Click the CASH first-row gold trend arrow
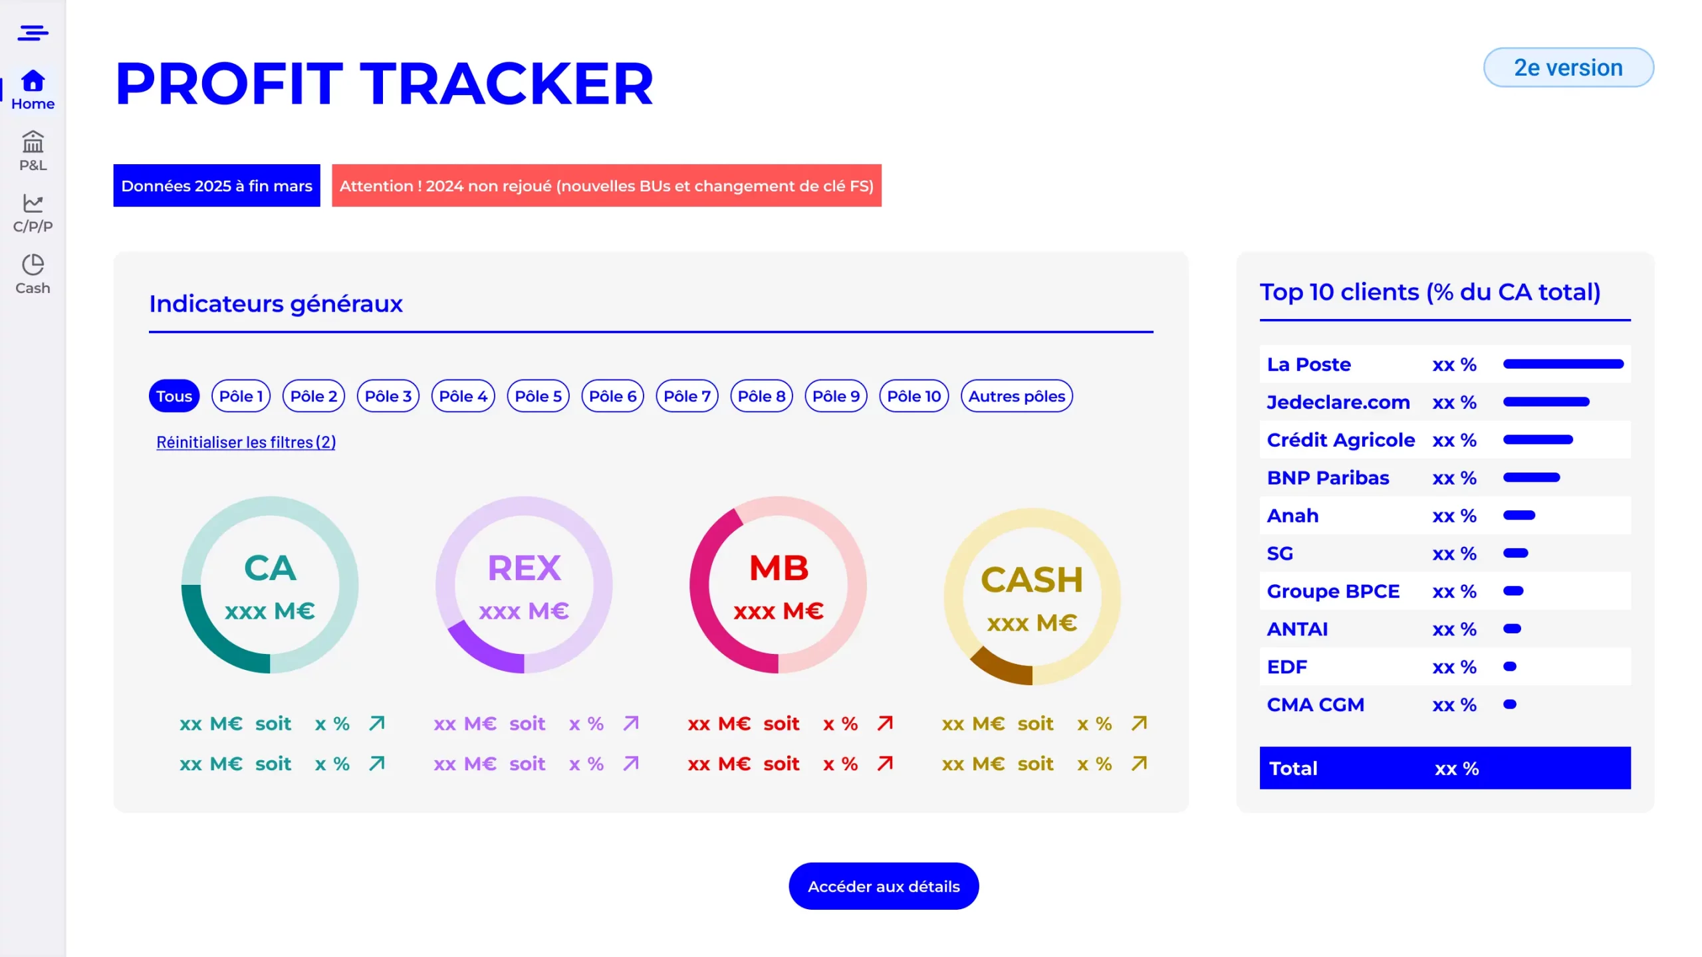This screenshot has height=957, width=1702. pos(1139,723)
